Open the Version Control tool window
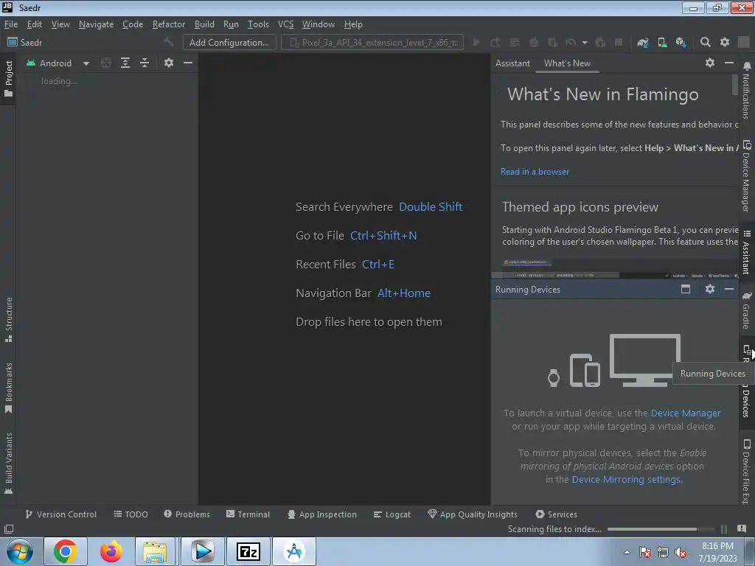755x566 pixels. (x=60, y=514)
